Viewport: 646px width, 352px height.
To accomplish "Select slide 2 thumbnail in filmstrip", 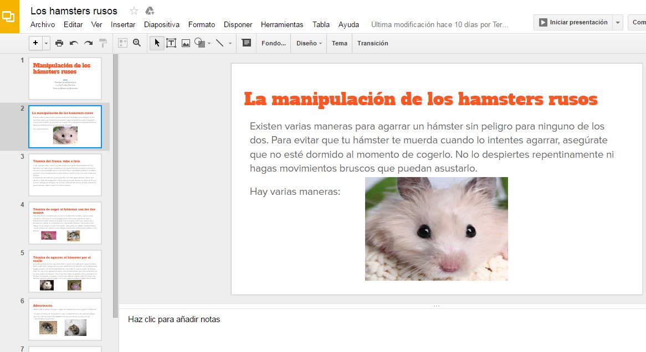I will click(x=65, y=126).
